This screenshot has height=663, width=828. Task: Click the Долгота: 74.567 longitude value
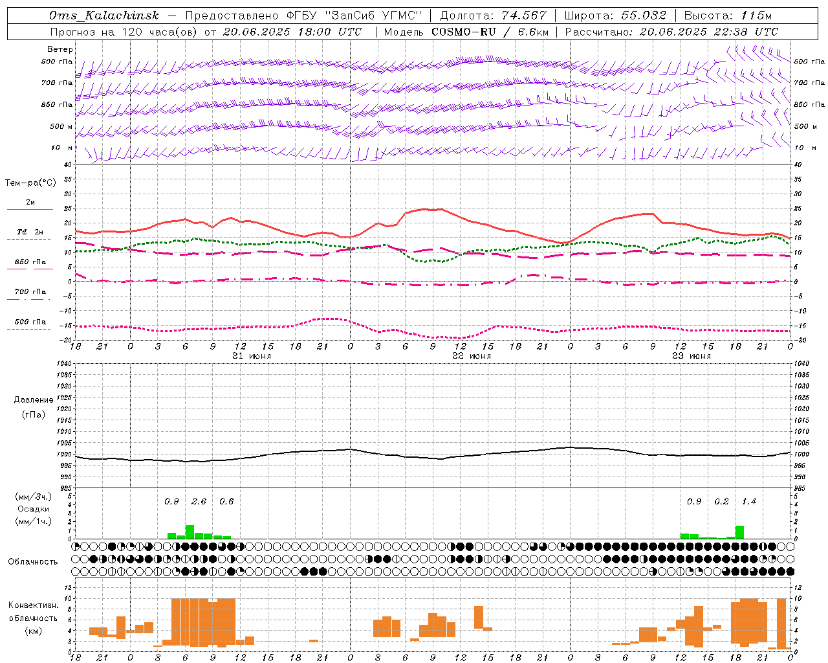click(493, 16)
